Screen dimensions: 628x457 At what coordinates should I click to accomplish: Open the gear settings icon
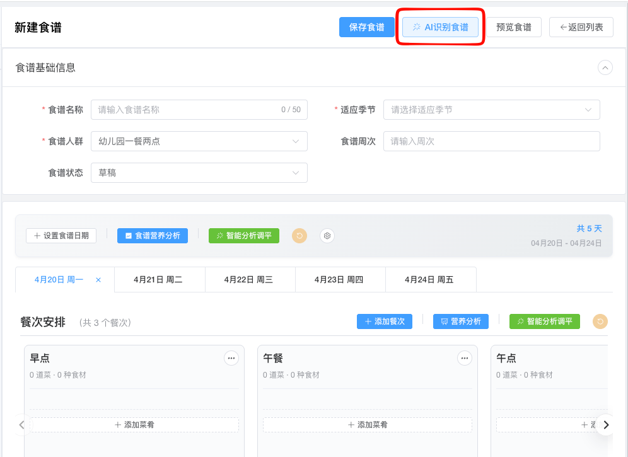click(x=327, y=236)
